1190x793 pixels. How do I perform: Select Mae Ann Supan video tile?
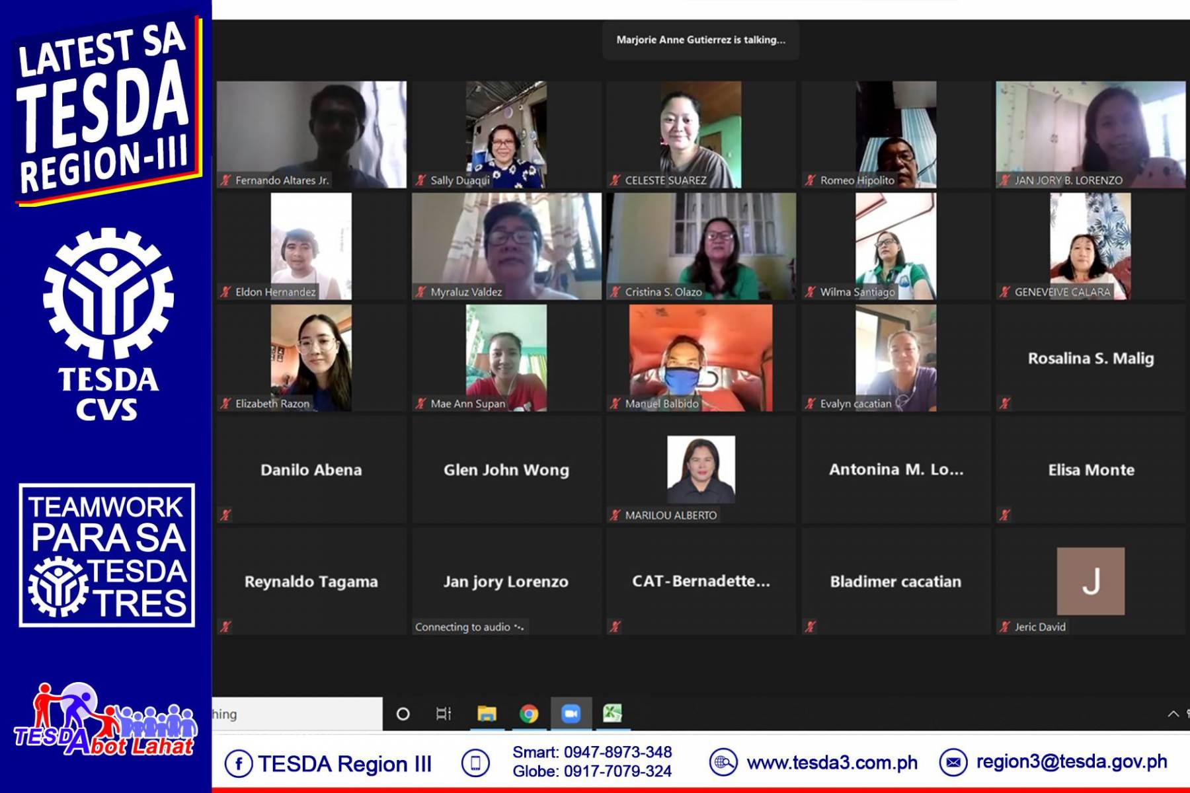506,358
